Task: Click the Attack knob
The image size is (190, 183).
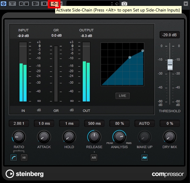Action: (44, 137)
